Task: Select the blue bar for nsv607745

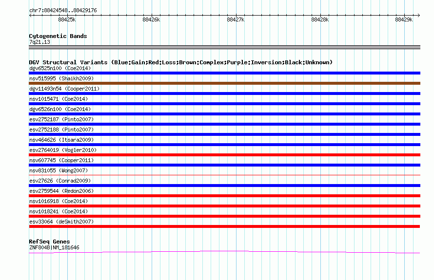Action: pyautogui.click(x=224, y=165)
